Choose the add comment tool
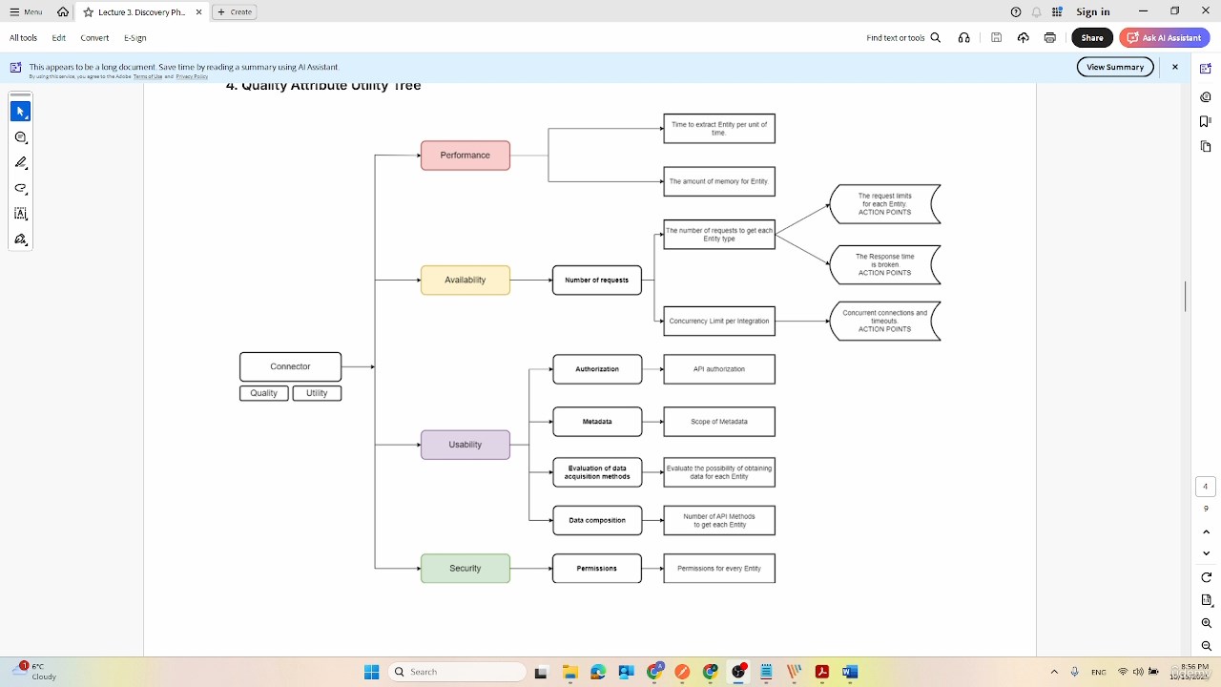1221x687 pixels. point(20,137)
